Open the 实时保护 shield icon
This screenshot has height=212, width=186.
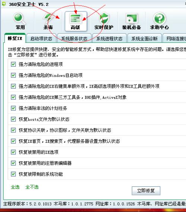pos(104,18)
